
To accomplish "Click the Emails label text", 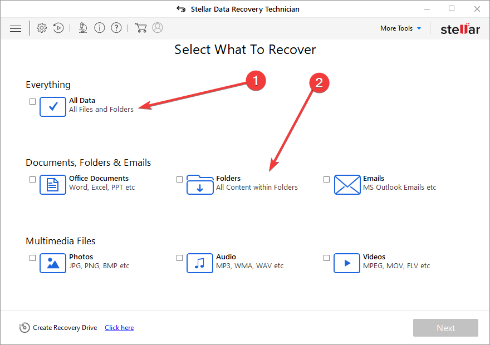I will pyautogui.click(x=374, y=178).
